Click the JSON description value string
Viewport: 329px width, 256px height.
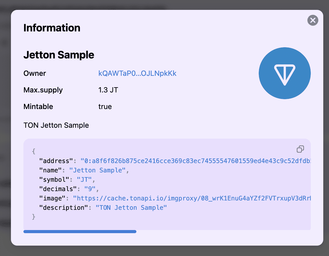click(131, 208)
